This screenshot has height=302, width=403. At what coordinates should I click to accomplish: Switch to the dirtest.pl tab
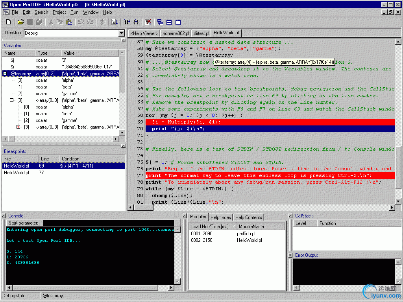coord(201,33)
